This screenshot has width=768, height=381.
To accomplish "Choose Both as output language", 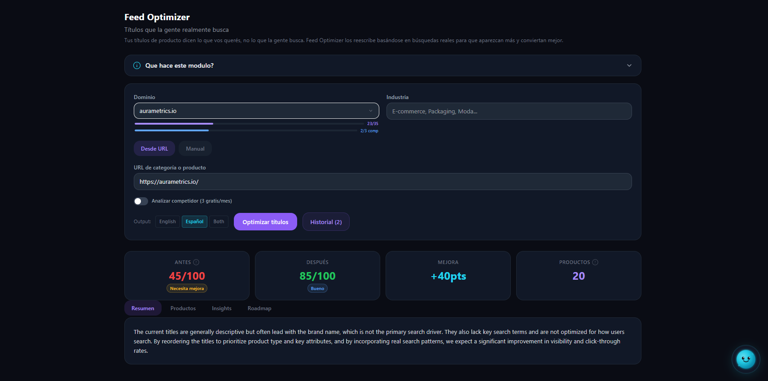I will coord(219,221).
